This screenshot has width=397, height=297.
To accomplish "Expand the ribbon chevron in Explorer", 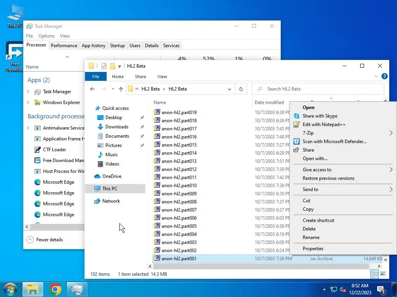I will coord(376,76).
